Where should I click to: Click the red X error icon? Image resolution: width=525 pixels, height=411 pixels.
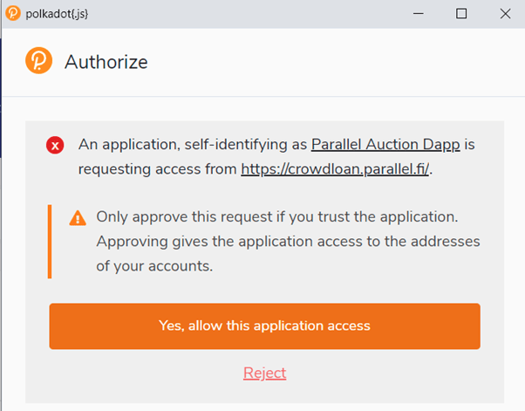point(56,146)
